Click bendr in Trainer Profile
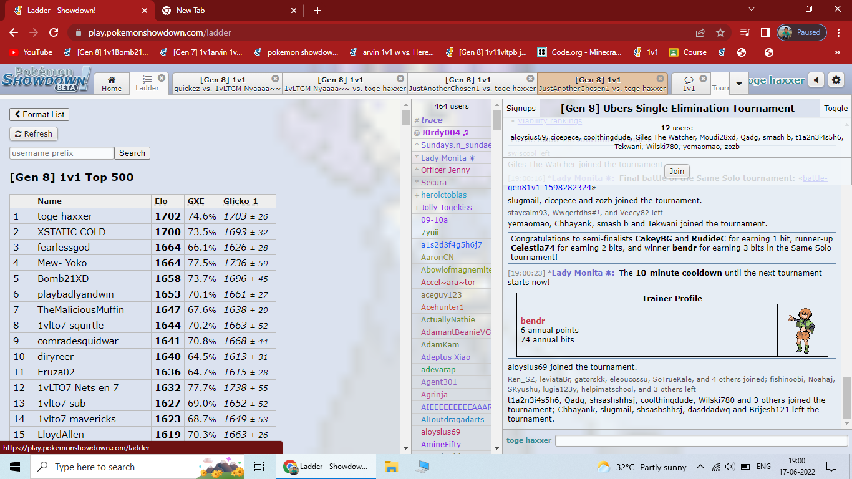The height and width of the screenshot is (479, 852). [533, 321]
